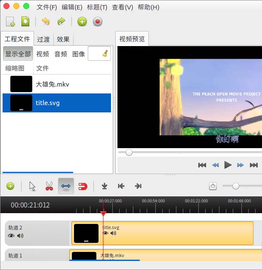Filter files by 视频 button
Image resolution: width=262 pixels, height=270 pixels.
click(43, 54)
